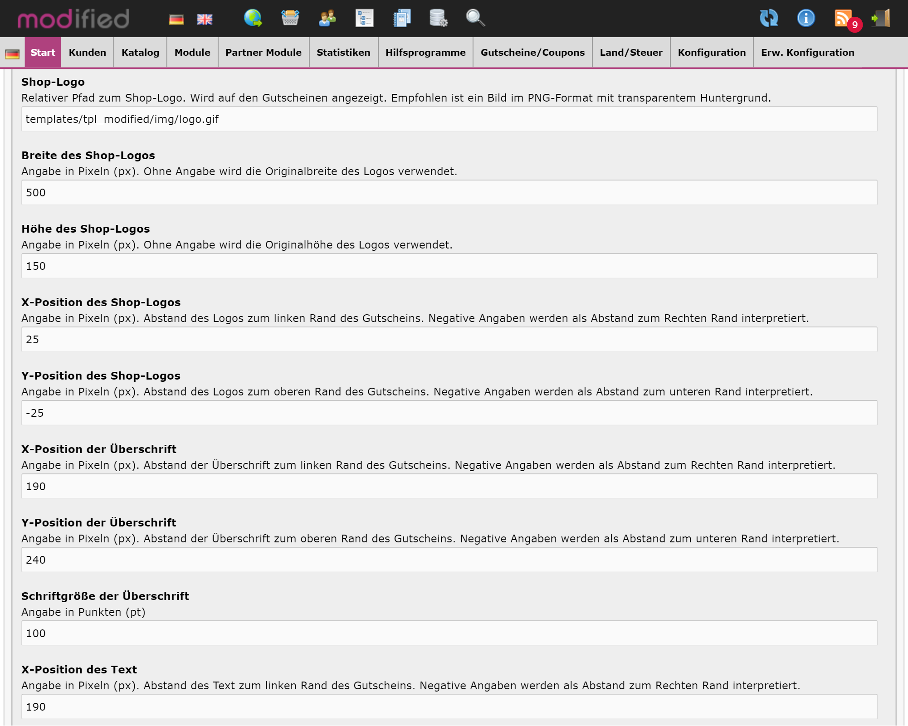This screenshot has height=726, width=908.
Task: Focus the Breite des Shop-Logos field
Action: 449,193
